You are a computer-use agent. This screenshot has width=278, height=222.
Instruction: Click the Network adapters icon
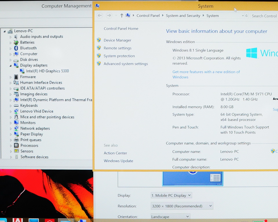(16, 128)
